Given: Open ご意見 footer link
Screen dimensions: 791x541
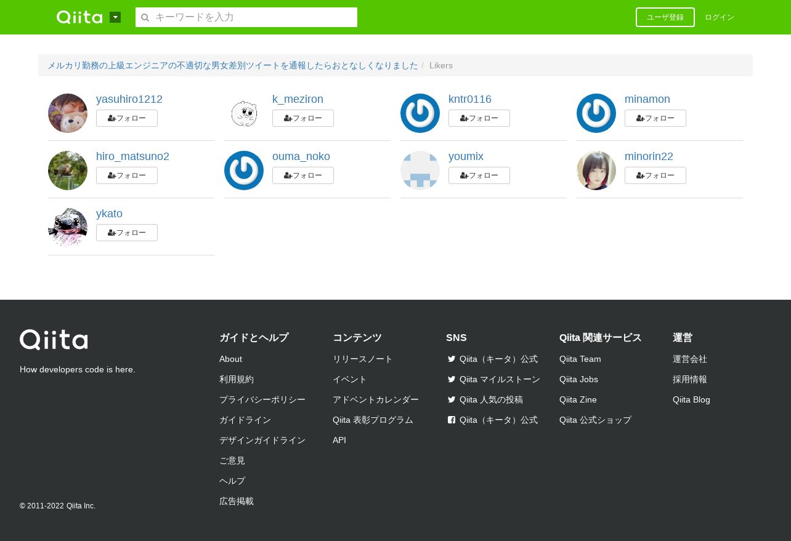Looking at the screenshot, I should click(x=232, y=460).
